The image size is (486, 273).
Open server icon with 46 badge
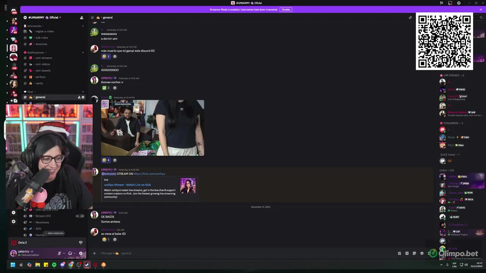click(x=14, y=57)
